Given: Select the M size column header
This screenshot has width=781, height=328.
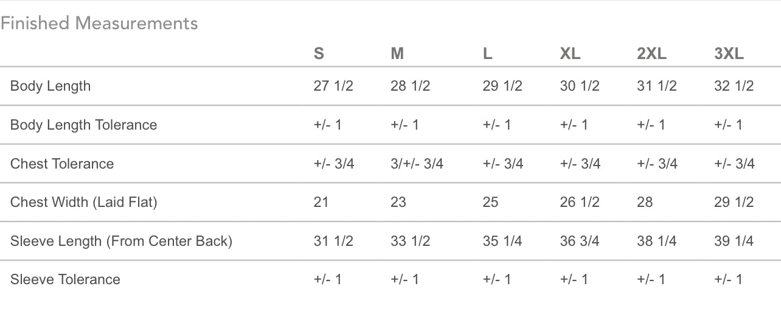Looking at the screenshot, I should [x=397, y=54].
